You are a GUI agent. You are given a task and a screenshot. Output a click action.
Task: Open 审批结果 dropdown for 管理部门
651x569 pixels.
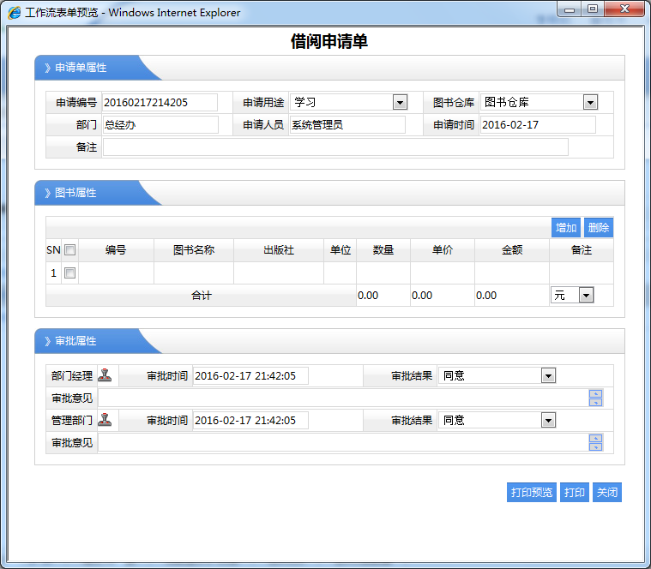548,420
